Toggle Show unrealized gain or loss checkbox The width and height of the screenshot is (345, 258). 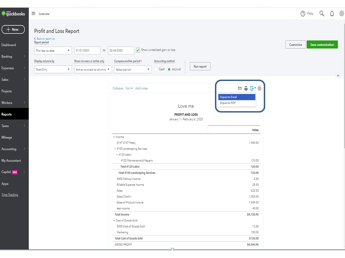(138, 50)
